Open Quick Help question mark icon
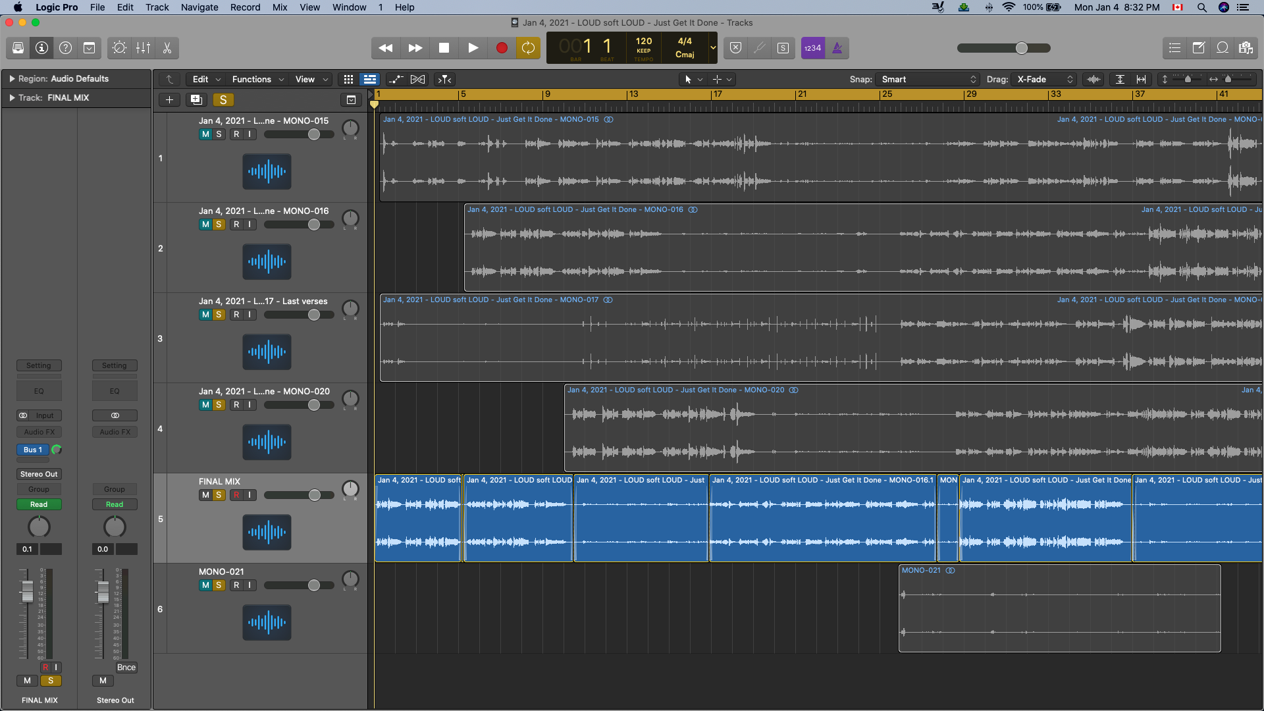Image resolution: width=1264 pixels, height=711 pixels. 65,48
